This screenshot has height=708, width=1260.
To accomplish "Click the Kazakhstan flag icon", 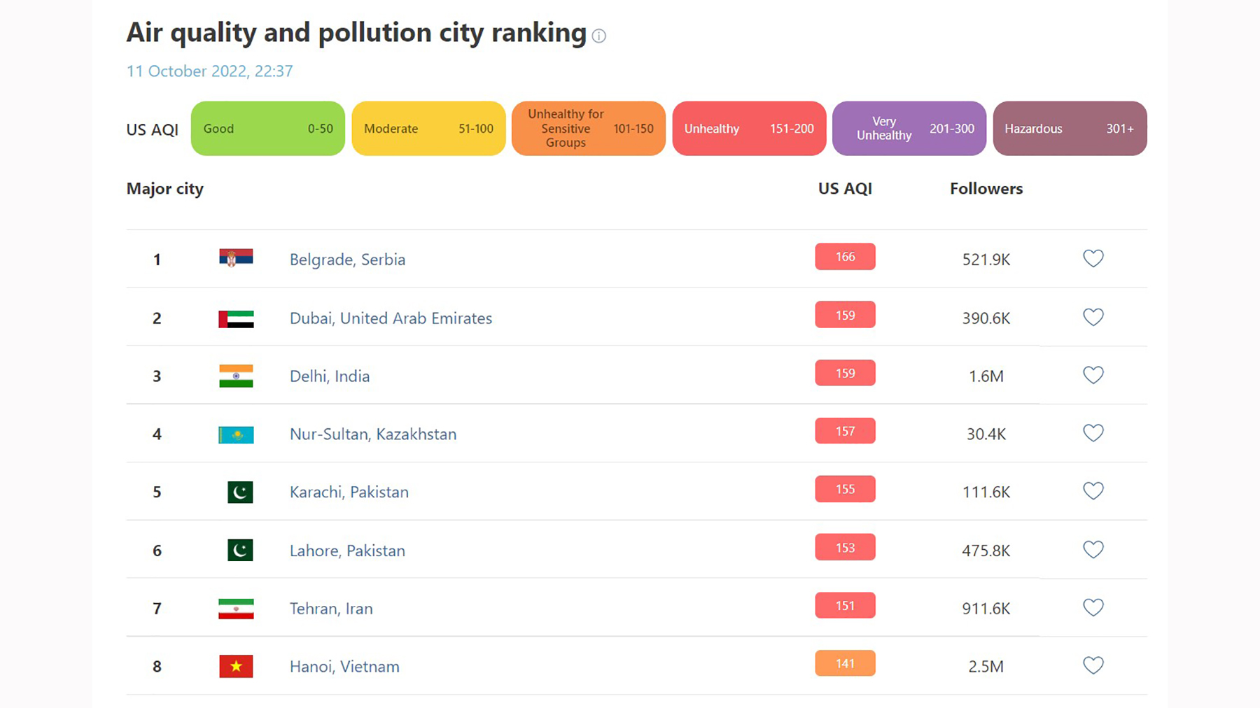I will 236,434.
